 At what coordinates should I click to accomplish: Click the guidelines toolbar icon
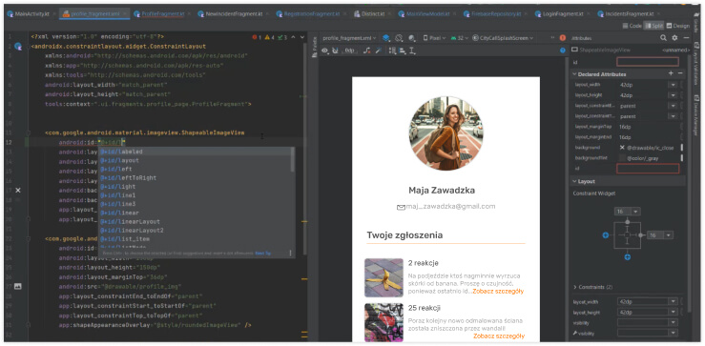[x=412, y=51]
